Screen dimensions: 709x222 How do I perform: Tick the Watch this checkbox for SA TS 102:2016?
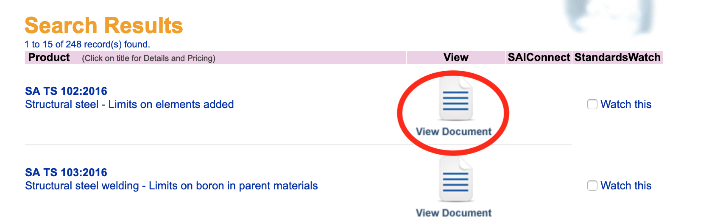(592, 104)
